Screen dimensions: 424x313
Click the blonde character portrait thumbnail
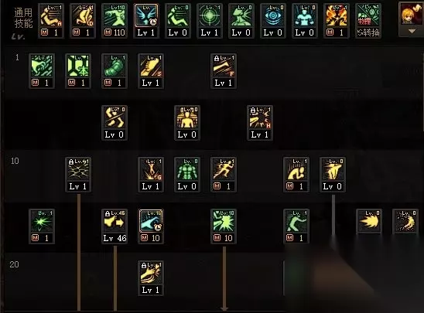click(x=412, y=15)
